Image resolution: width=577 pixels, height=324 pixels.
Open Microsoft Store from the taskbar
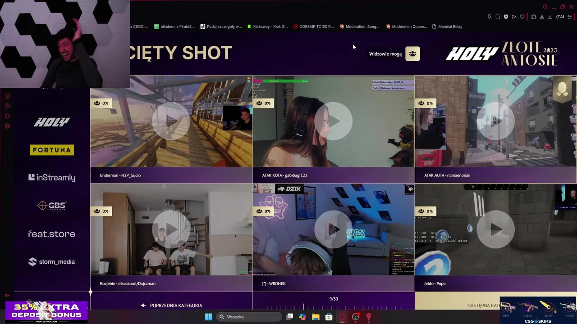pos(329,317)
